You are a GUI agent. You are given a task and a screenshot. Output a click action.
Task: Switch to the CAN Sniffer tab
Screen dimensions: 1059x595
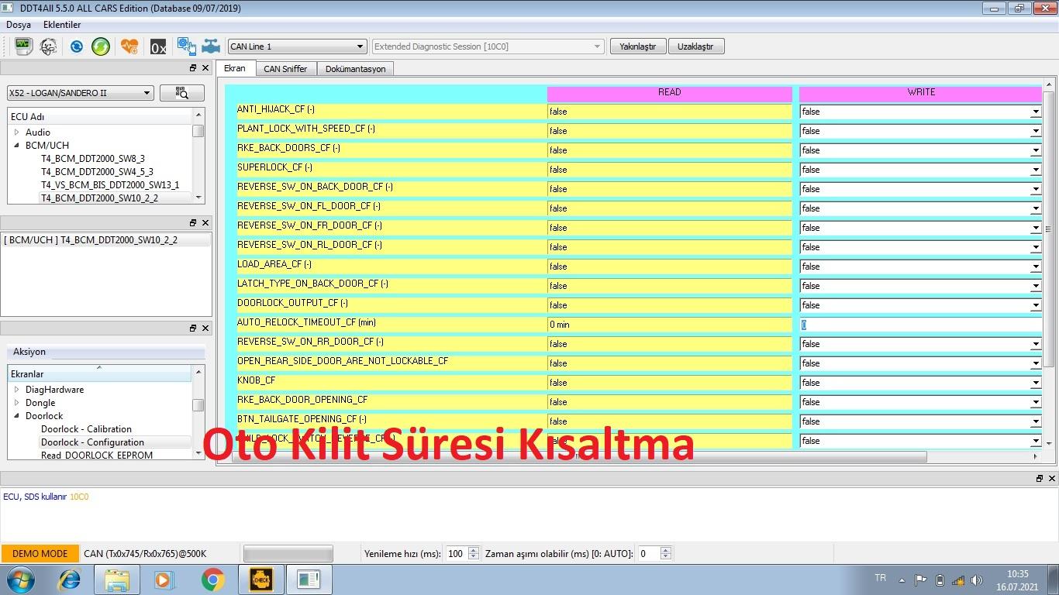285,69
